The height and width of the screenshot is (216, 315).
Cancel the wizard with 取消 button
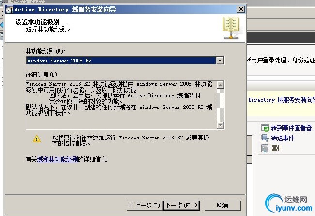(222, 205)
